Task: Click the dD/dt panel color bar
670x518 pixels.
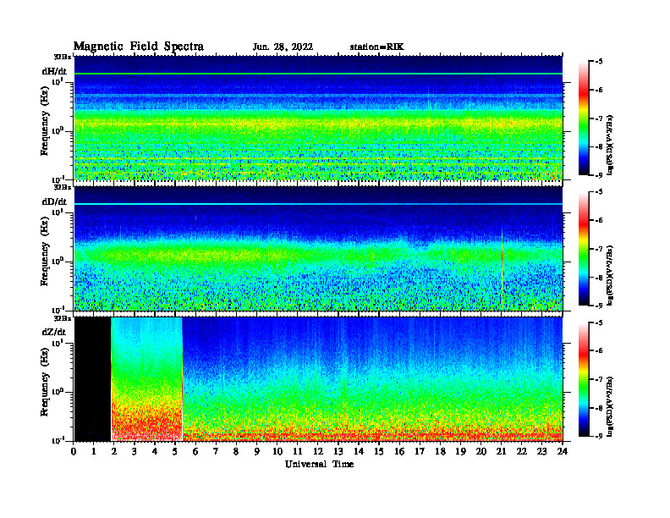Action: point(584,249)
